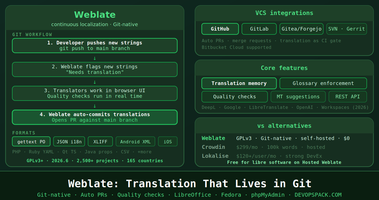The image size is (379, 200).
Task: Open the Glossary enforcement feature
Action: coord(323,83)
